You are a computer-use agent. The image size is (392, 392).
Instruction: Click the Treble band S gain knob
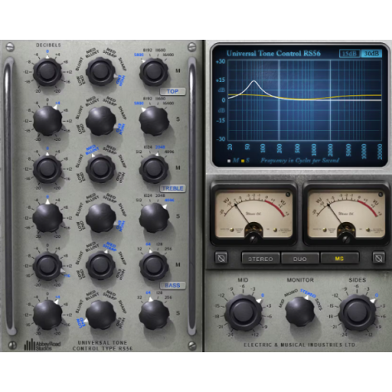click(x=47, y=218)
